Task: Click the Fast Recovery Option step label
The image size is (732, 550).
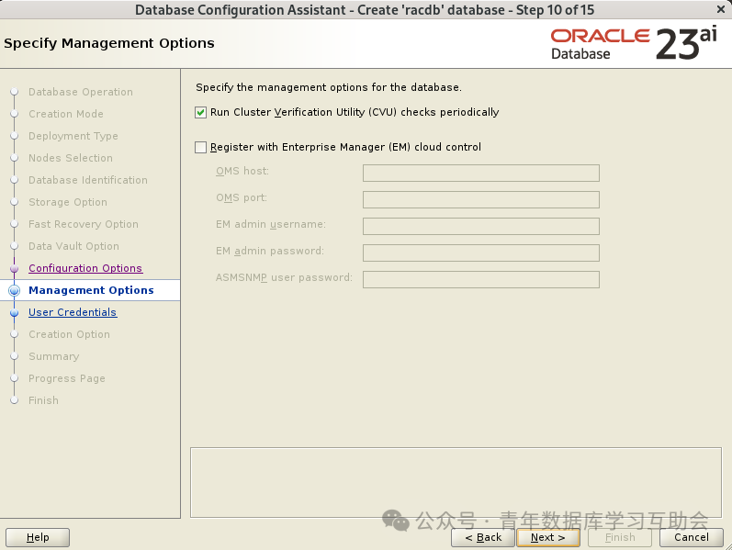Action: pyautogui.click(x=83, y=224)
